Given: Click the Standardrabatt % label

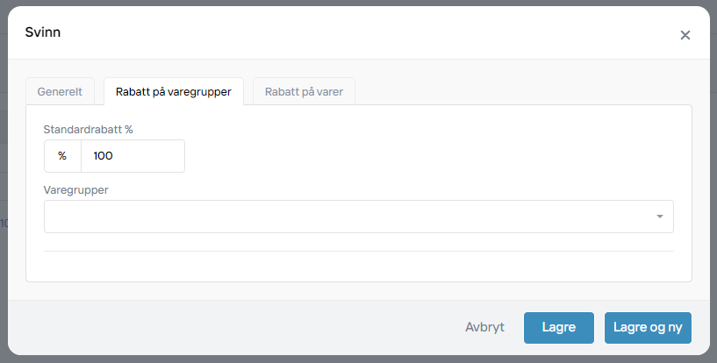Looking at the screenshot, I should [88, 129].
